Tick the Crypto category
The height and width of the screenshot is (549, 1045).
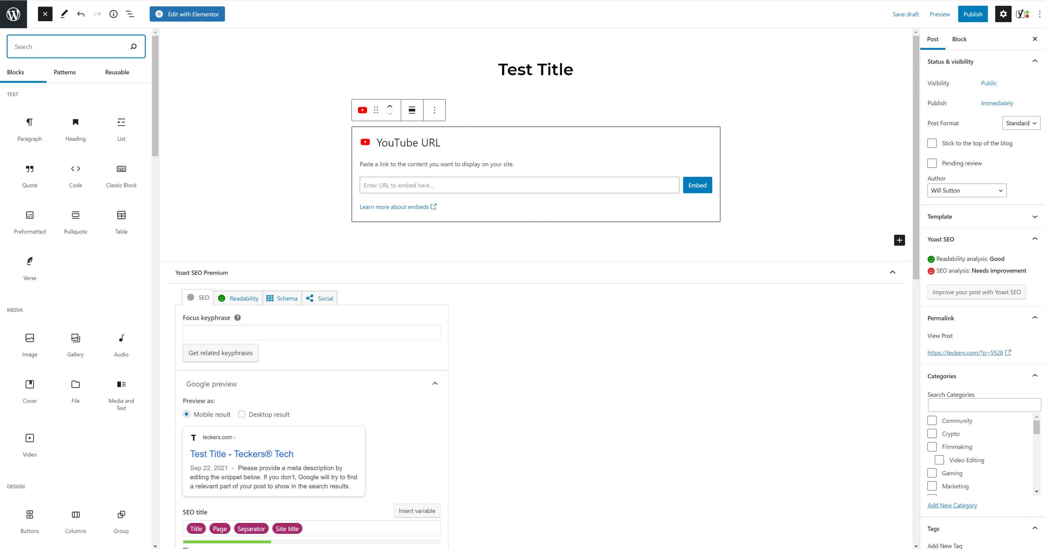(x=932, y=434)
